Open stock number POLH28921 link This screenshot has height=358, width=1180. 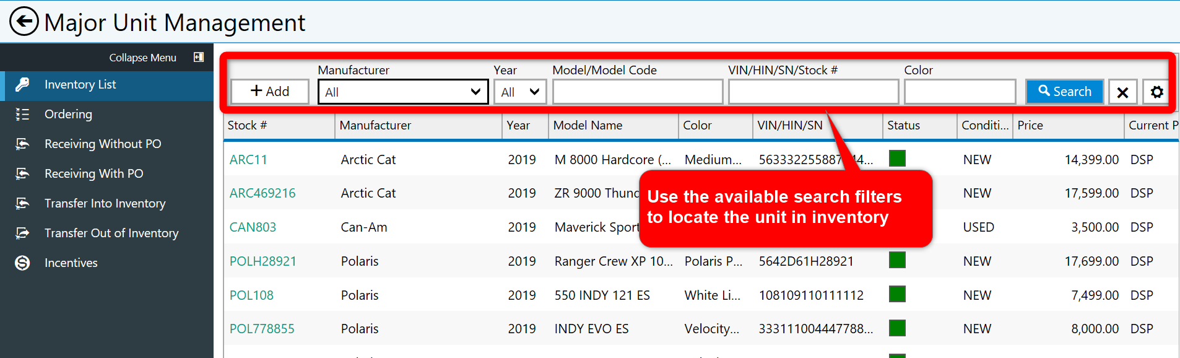pos(263,261)
